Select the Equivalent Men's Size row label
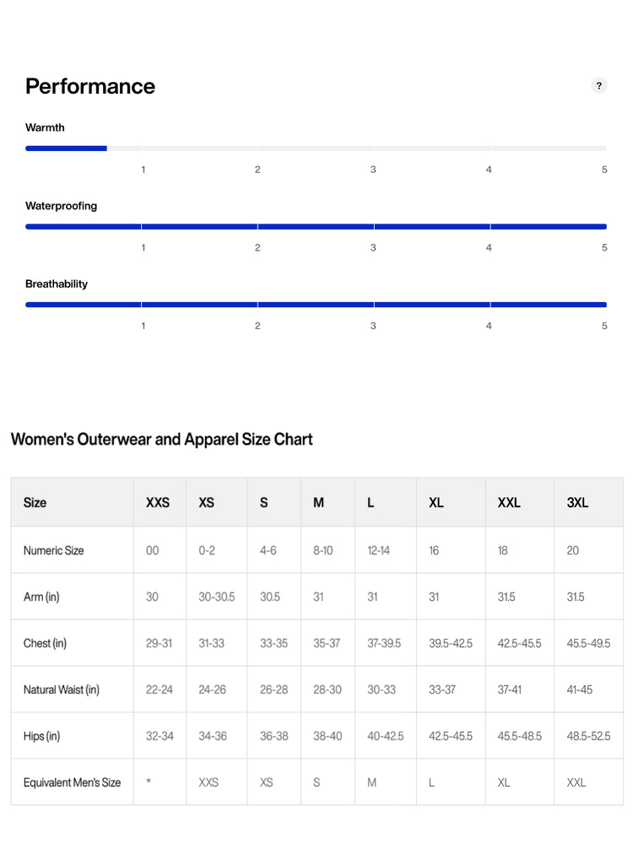Viewport: 633px width, 844px height. [x=72, y=782]
